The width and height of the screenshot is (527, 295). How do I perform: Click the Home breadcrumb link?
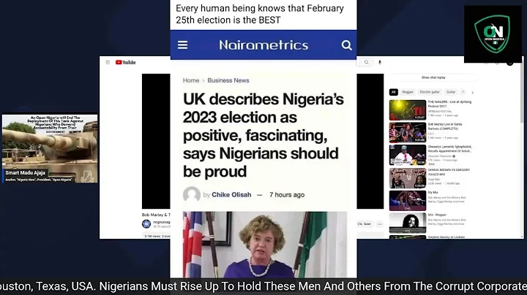click(x=191, y=80)
